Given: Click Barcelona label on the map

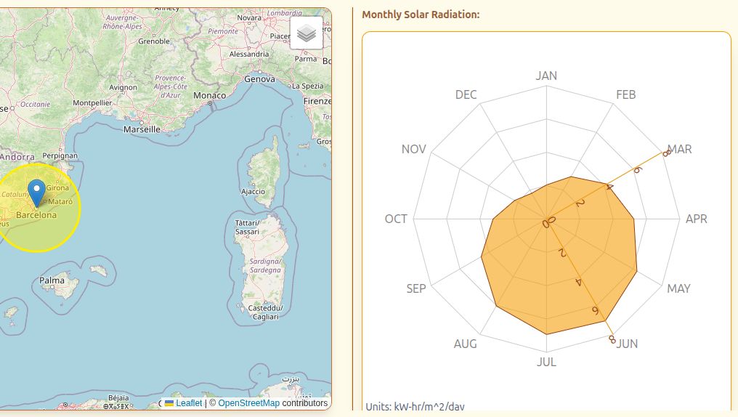Looking at the screenshot, I should (36, 215).
